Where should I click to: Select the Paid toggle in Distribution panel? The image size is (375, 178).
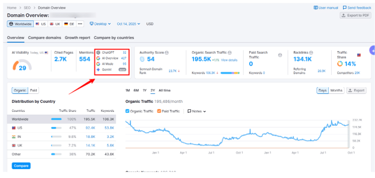tap(33, 90)
